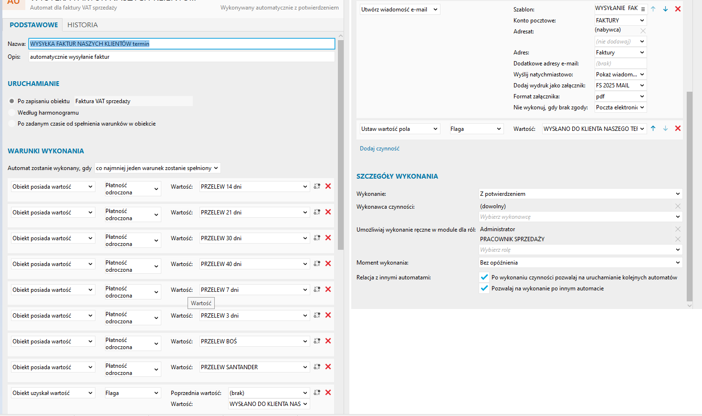Switch to the HISTORIA tab
The width and height of the screenshot is (702, 416).
point(83,25)
